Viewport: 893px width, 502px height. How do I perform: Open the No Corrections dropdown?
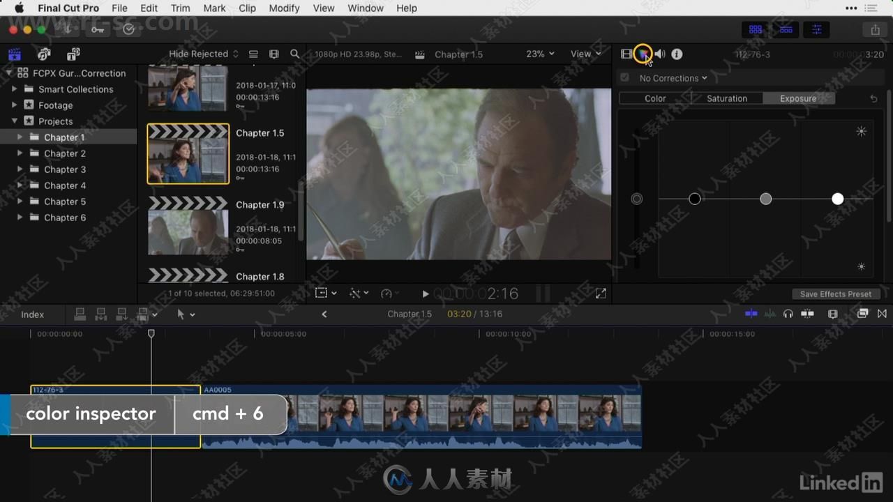(x=673, y=78)
